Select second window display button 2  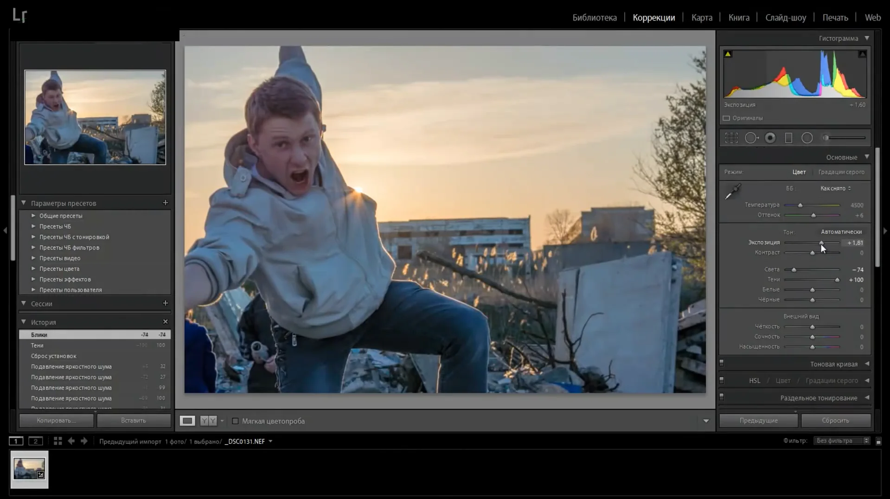point(35,441)
